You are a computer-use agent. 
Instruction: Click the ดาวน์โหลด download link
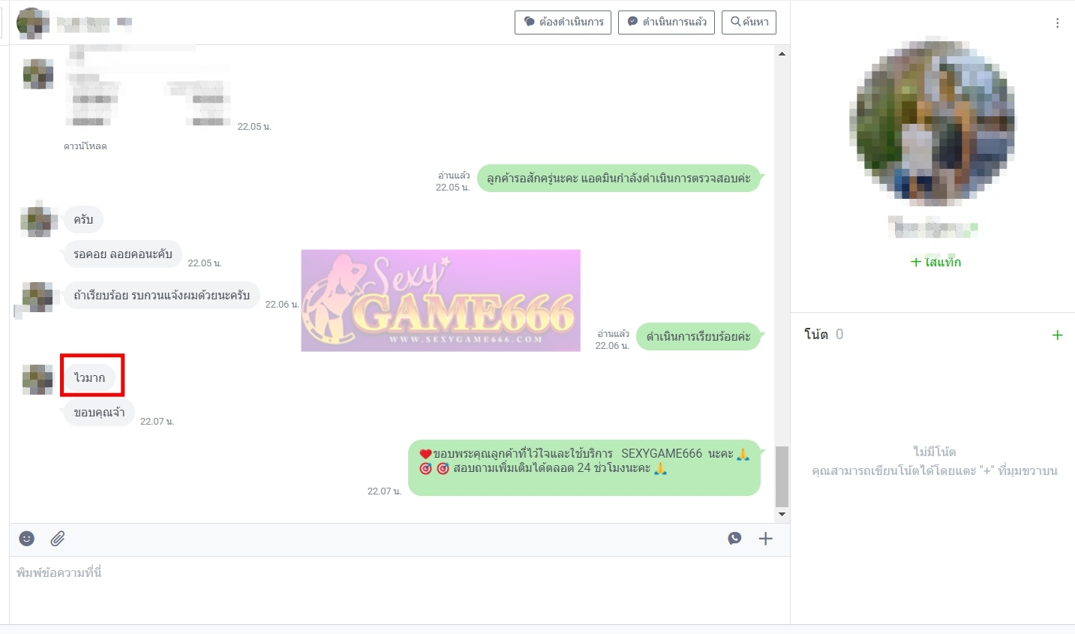[x=85, y=146]
